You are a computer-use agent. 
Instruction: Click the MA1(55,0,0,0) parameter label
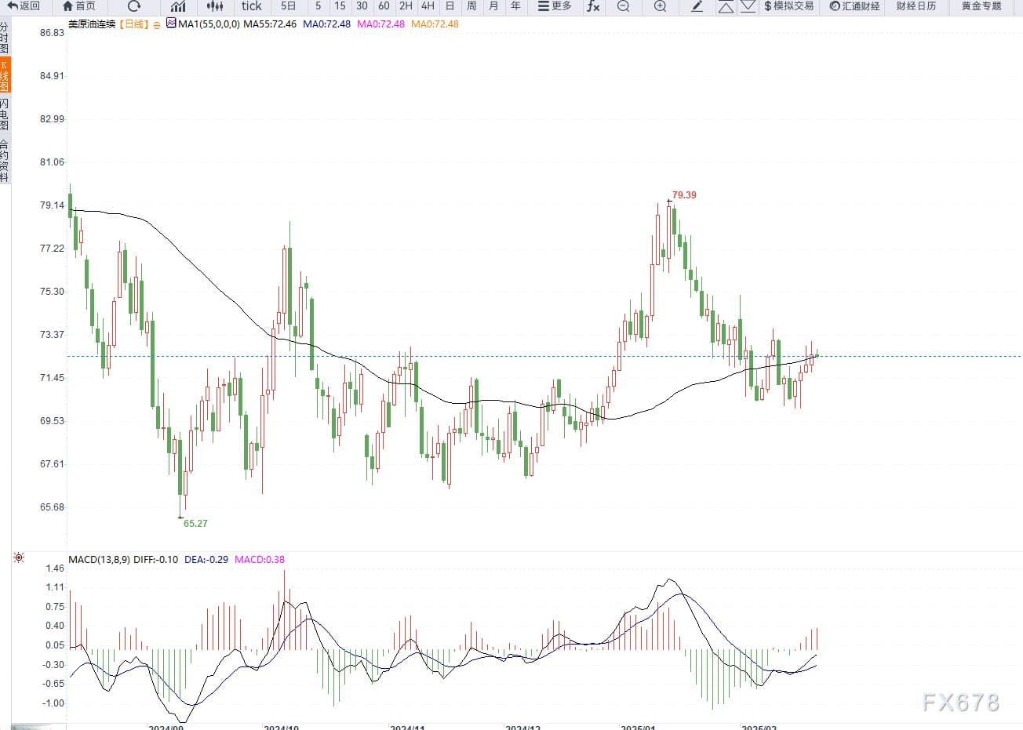[209, 24]
